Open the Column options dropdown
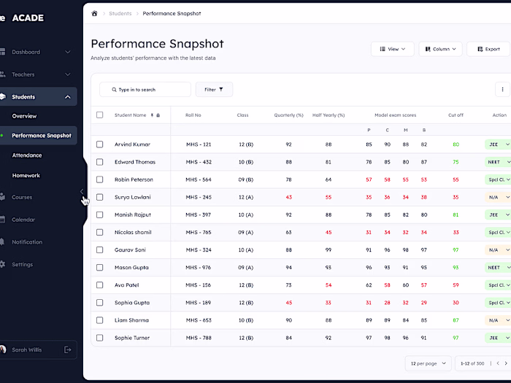Viewport: 511px width, 383px height. tap(440, 49)
